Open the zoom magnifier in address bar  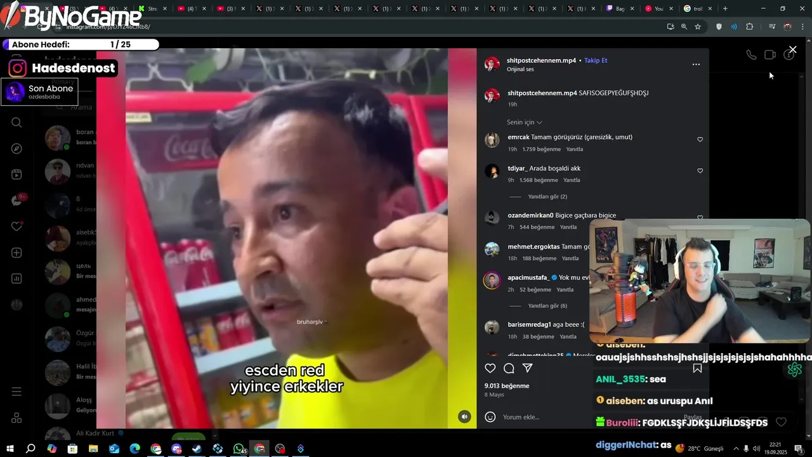click(x=684, y=27)
